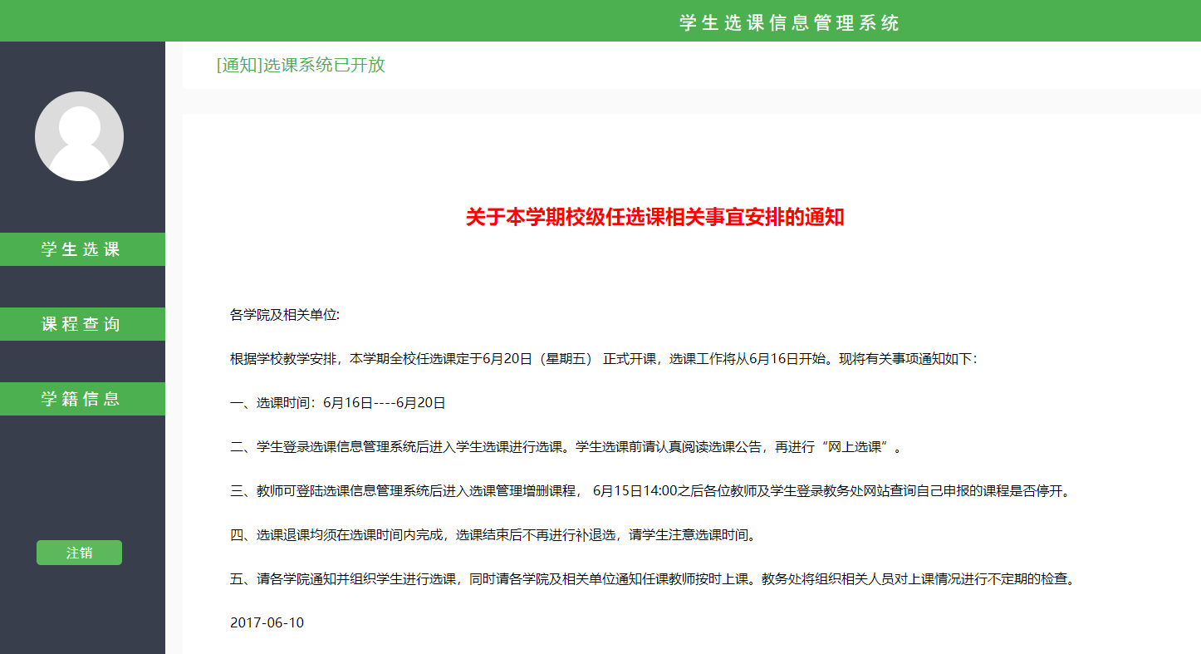Click the paragraph starting with 四、选课退课均须在选课时间内完成

click(x=494, y=535)
